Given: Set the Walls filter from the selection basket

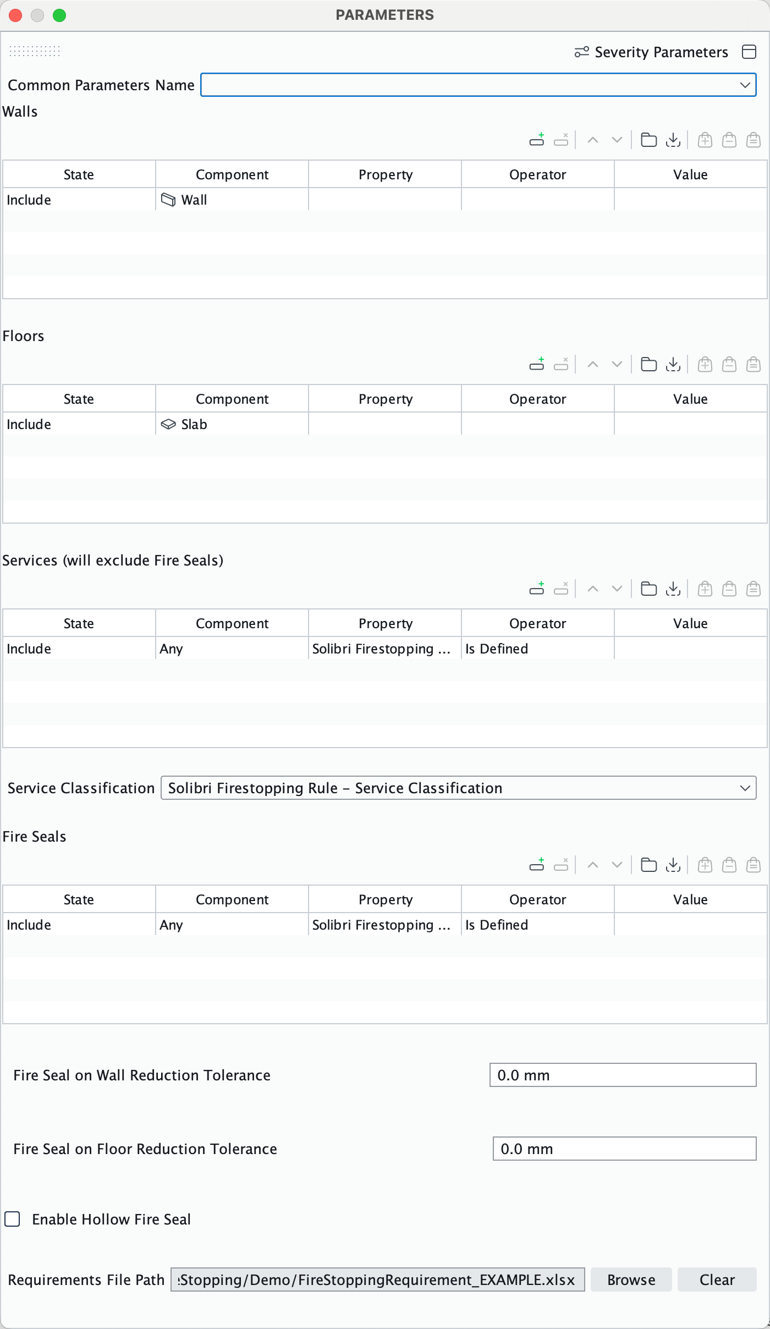Looking at the screenshot, I should [754, 140].
